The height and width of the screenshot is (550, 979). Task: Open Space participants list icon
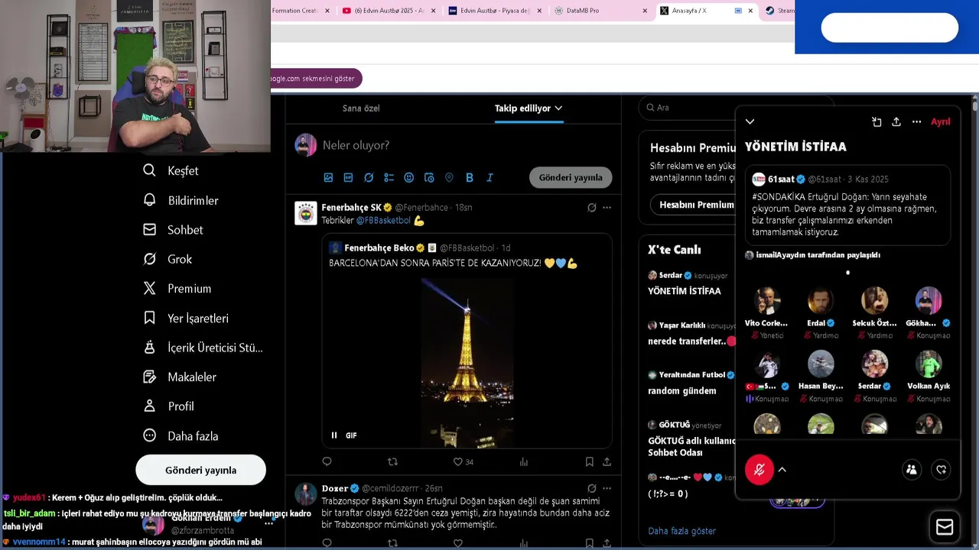click(911, 470)
